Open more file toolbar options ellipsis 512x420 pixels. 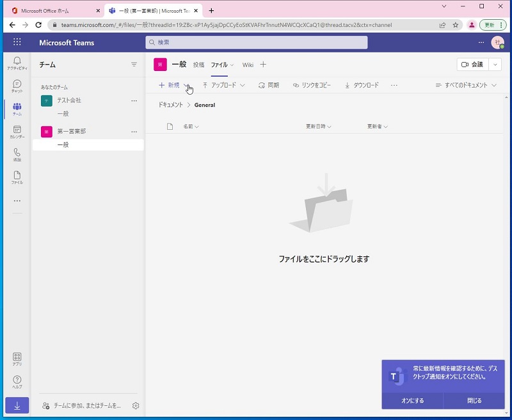click(x=394, y=86)
